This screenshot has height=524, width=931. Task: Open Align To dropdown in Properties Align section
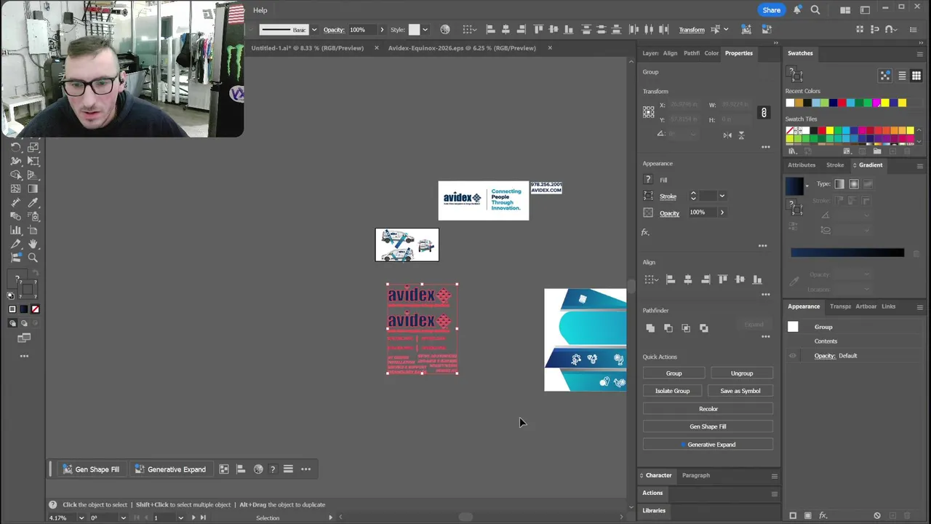click(x=650, y=279)
